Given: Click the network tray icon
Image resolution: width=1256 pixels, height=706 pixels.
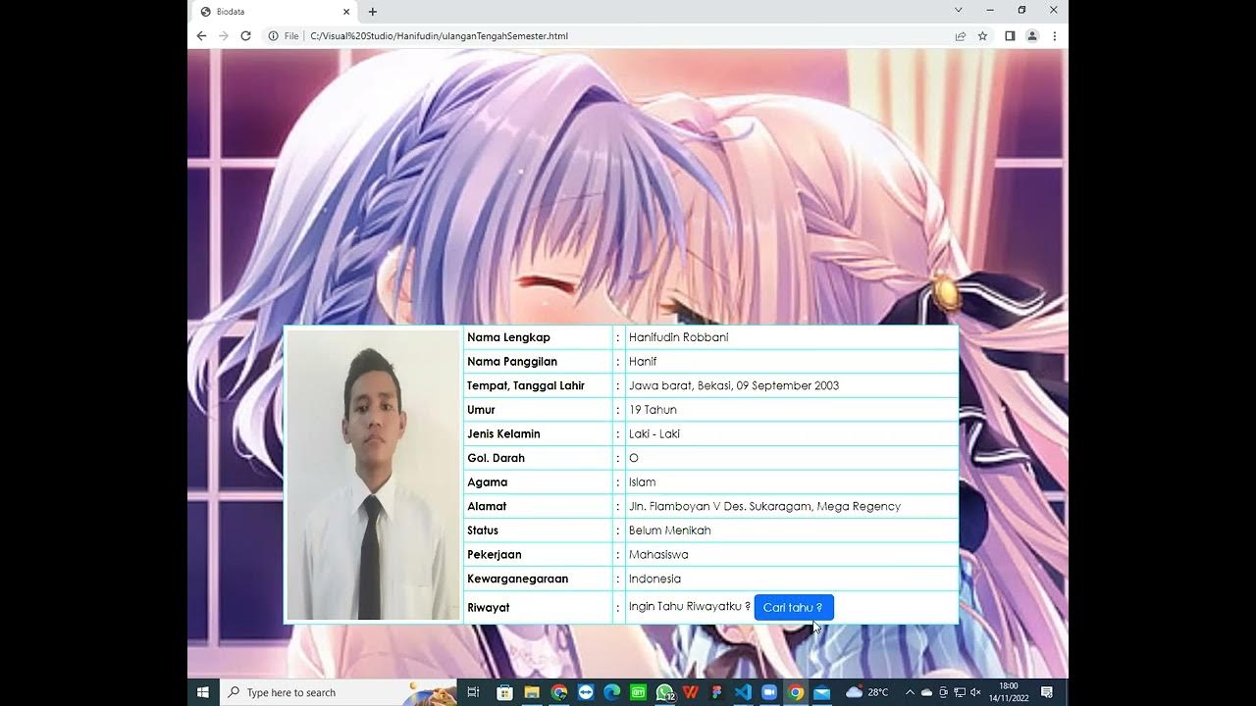Looking at the screenshot, I should (x=959, y=692).
